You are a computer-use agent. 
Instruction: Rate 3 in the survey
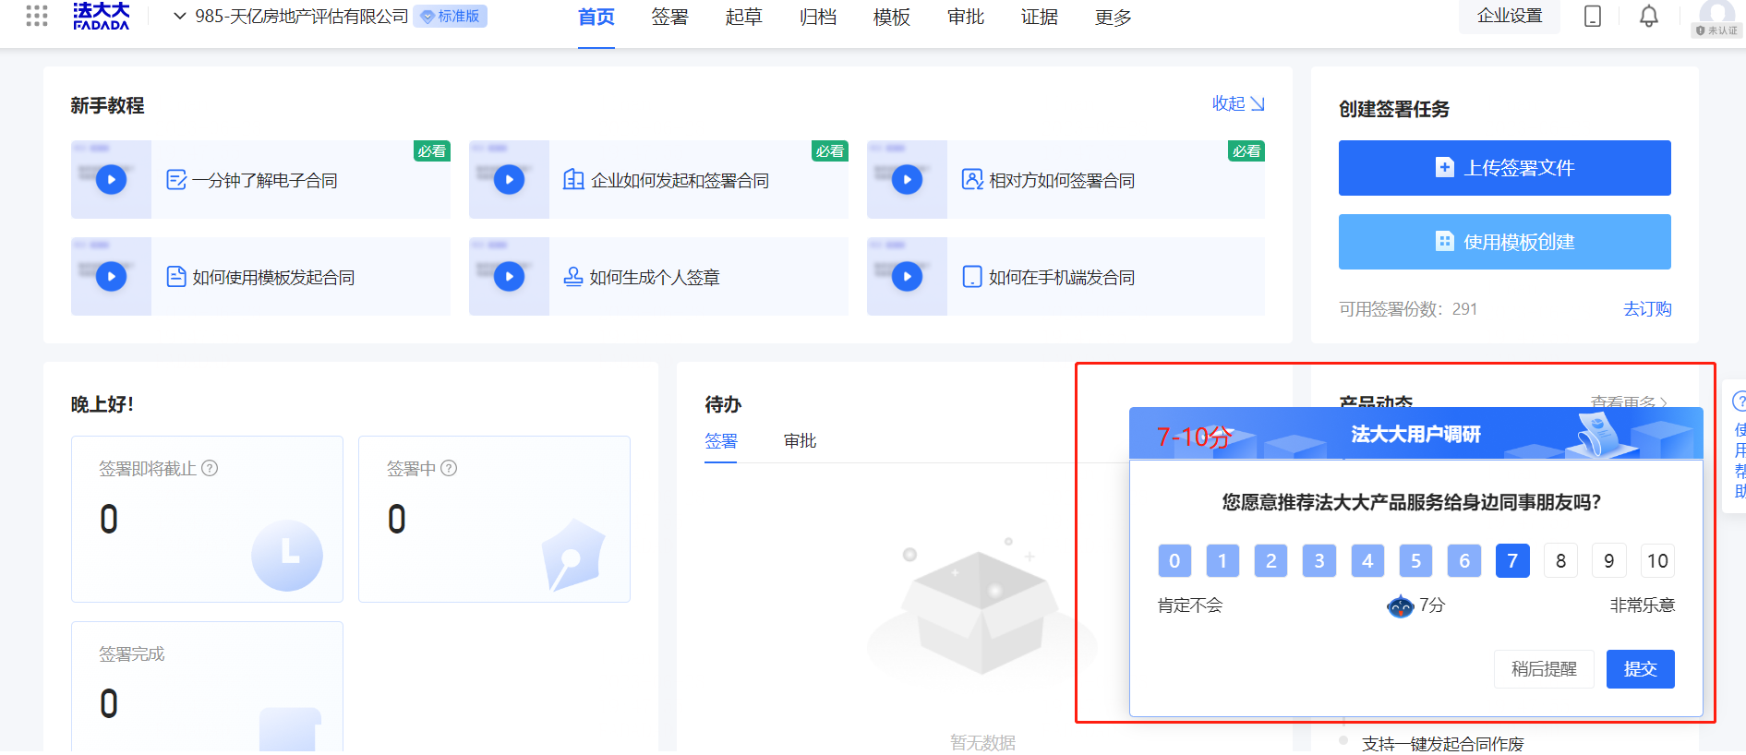pyautogui.click(x=1319, y=560)
